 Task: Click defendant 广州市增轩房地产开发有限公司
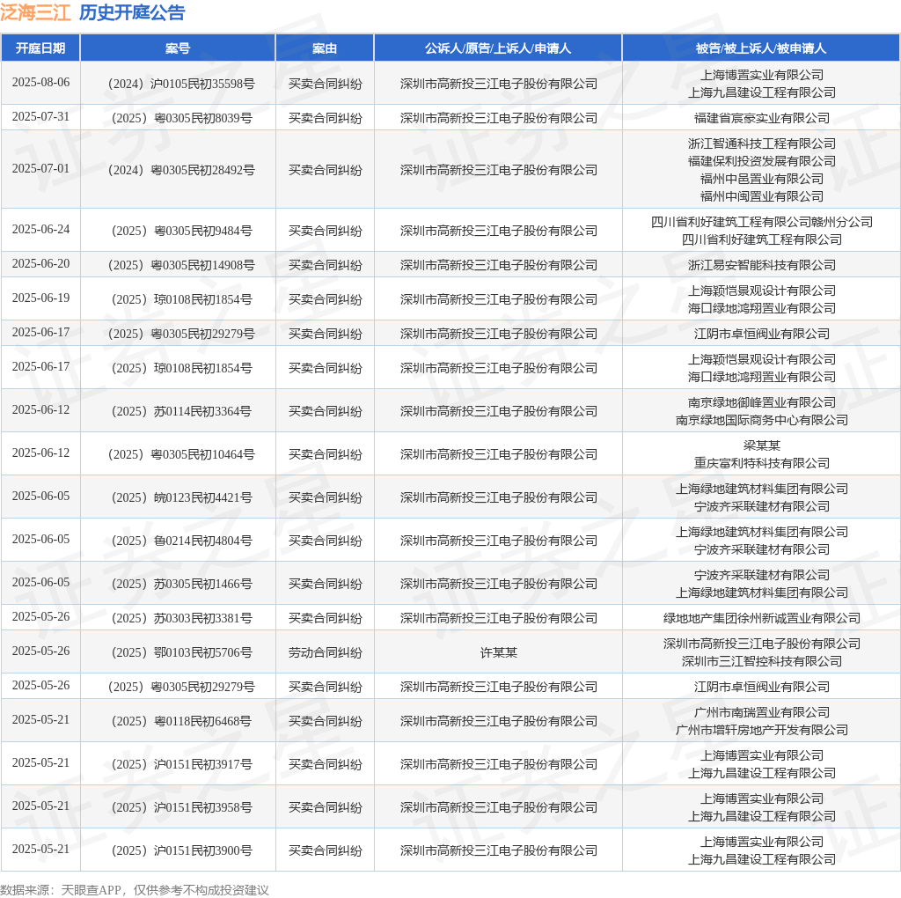tap(761, 731)
